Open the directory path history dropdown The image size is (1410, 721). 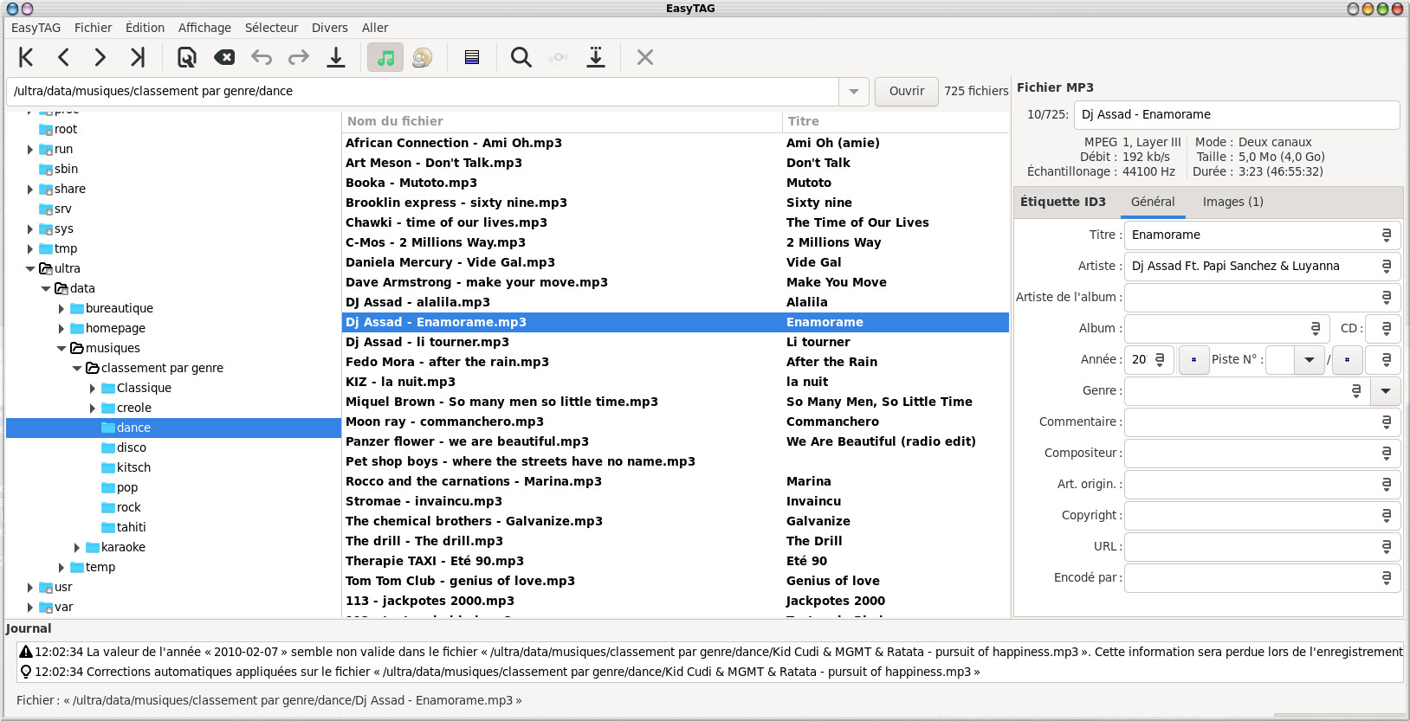point(854,91)
